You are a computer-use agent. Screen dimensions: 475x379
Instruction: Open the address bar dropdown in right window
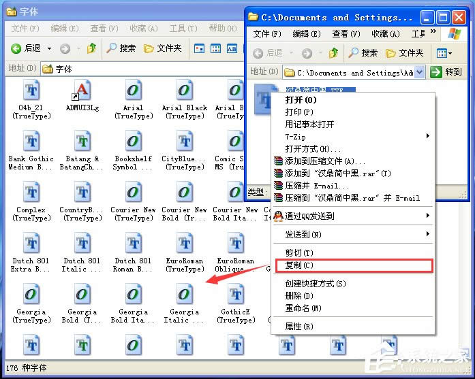click(x=419, y=72)
